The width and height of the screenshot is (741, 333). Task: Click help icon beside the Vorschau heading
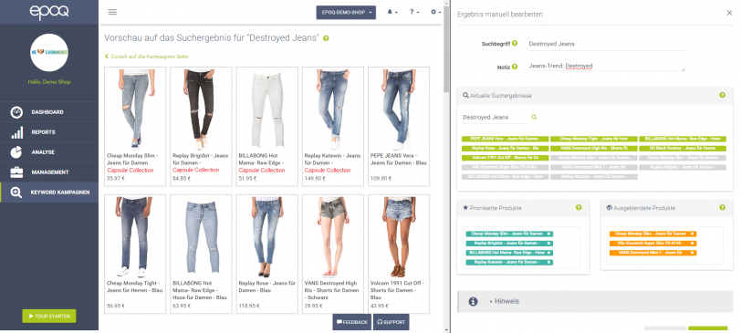point(326,38)
